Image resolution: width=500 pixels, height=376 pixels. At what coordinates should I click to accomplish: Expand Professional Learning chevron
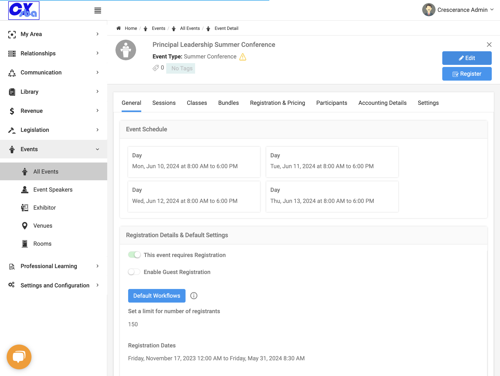click(x=97, y=266)
